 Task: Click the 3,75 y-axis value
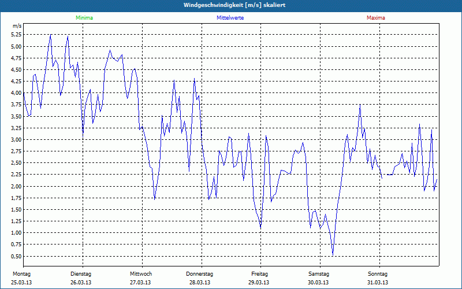click(17, 105)
